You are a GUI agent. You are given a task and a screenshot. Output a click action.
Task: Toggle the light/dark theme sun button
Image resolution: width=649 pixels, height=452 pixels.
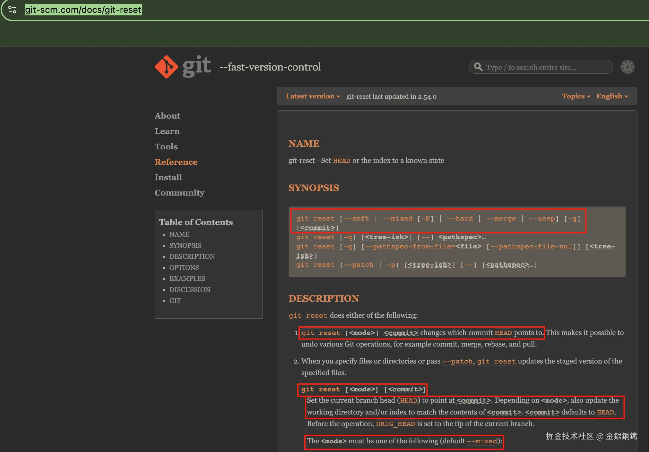(627, 67)
